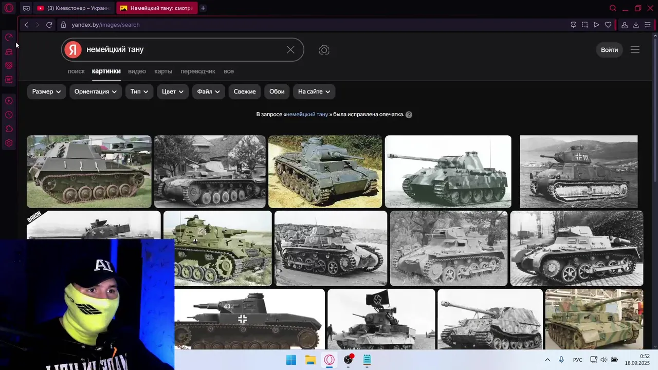658x370 pixels.
Task: Open File Explorer from taskbar
Action: tap(310, 360)
